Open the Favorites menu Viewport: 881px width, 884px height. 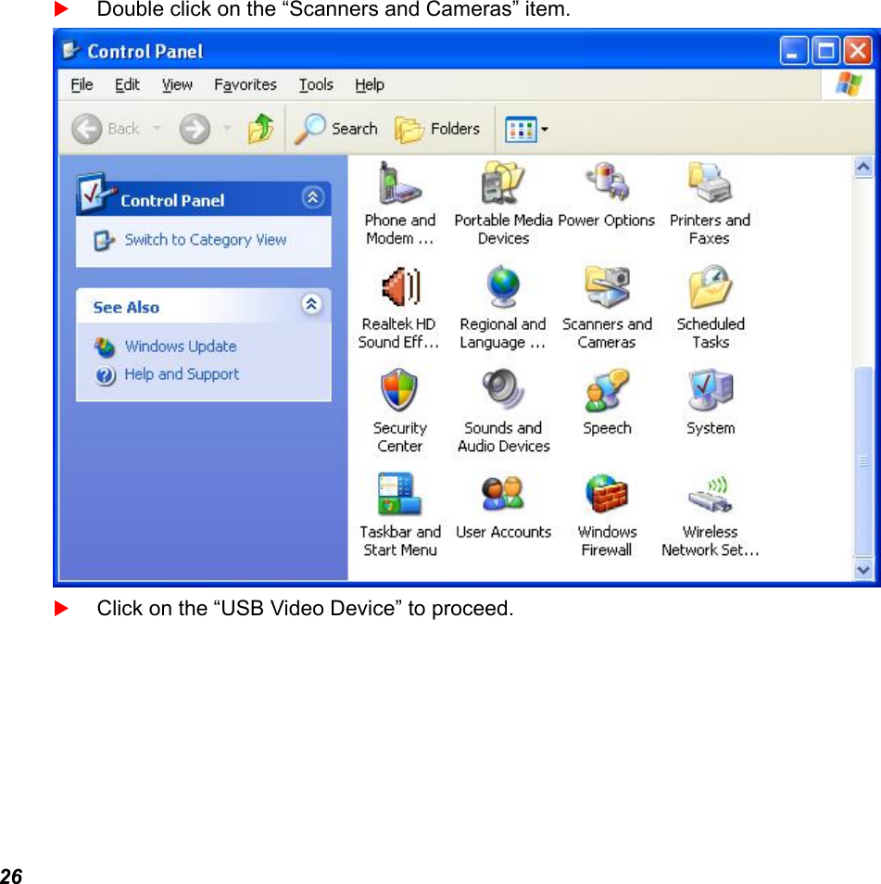(x=245, y=84)
